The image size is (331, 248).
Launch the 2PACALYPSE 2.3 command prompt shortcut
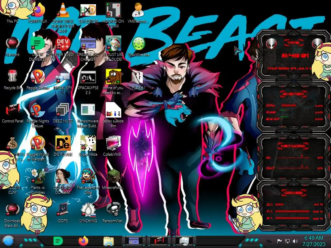(88, 77)
